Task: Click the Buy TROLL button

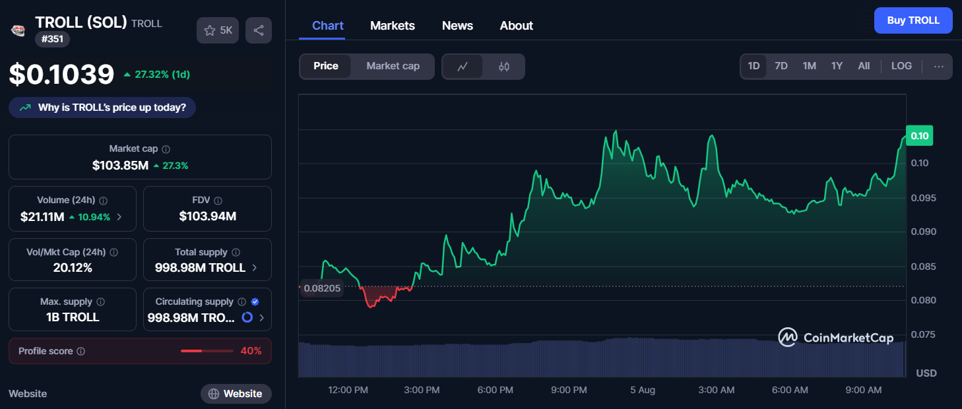Action: (x=913, y=20)
